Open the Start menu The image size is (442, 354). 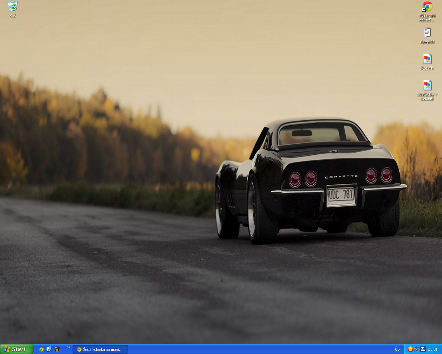coord(17,349)
